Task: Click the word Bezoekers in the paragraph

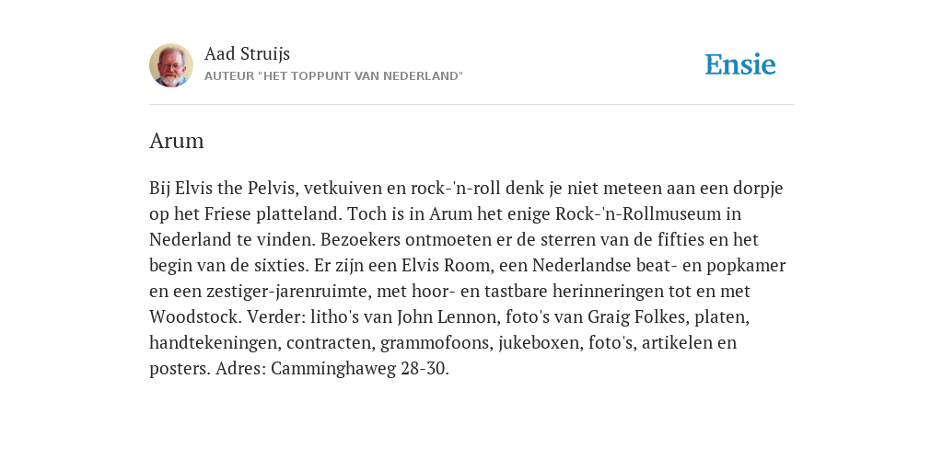Action: coord(360,240)
